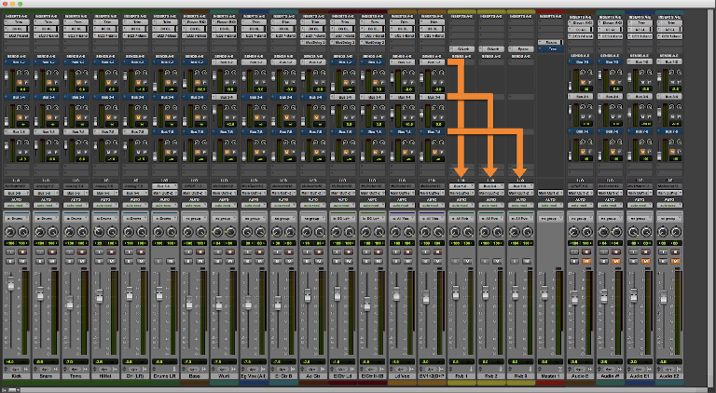Open the group selector on Rvb 3 track
This screenshot has height=393, width=716.
520,217
